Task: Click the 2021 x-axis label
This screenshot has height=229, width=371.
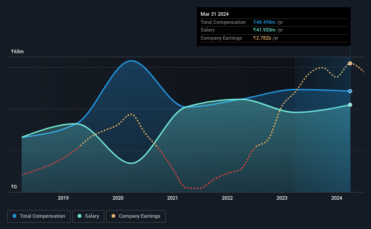Action: pos(173,198)
